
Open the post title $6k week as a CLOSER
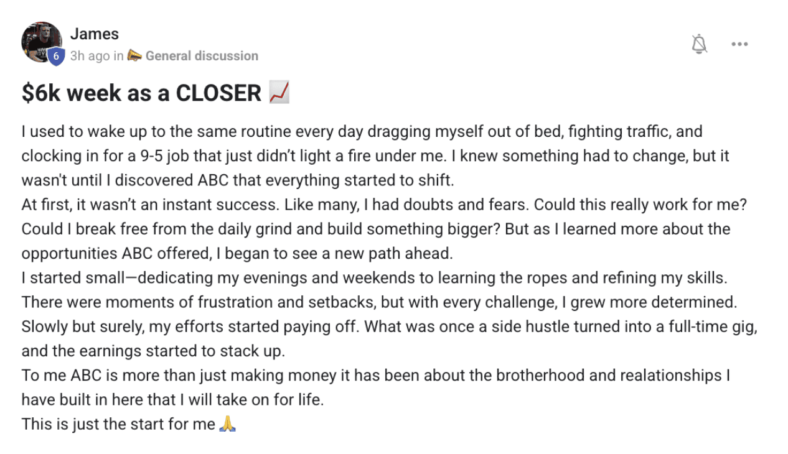point(141,93)
